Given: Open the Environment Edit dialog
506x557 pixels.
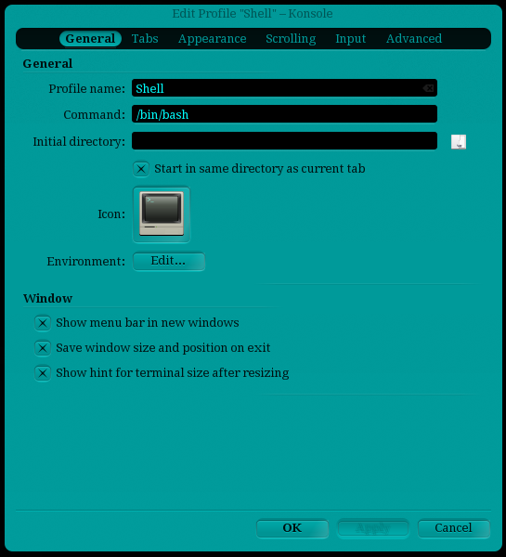Looking at the screenshot, I should pyautogui.click(x=169, y=261).
